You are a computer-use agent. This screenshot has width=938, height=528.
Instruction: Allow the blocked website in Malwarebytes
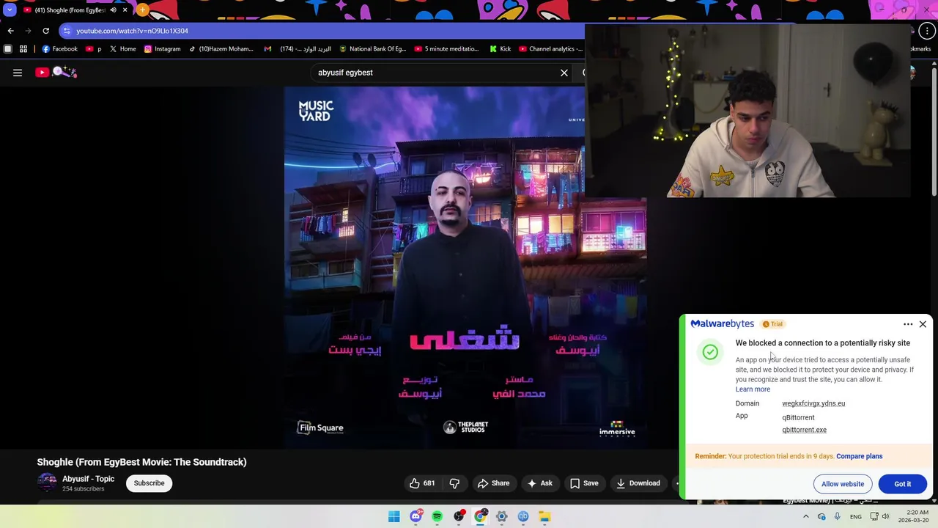click(x=843, y=484)
